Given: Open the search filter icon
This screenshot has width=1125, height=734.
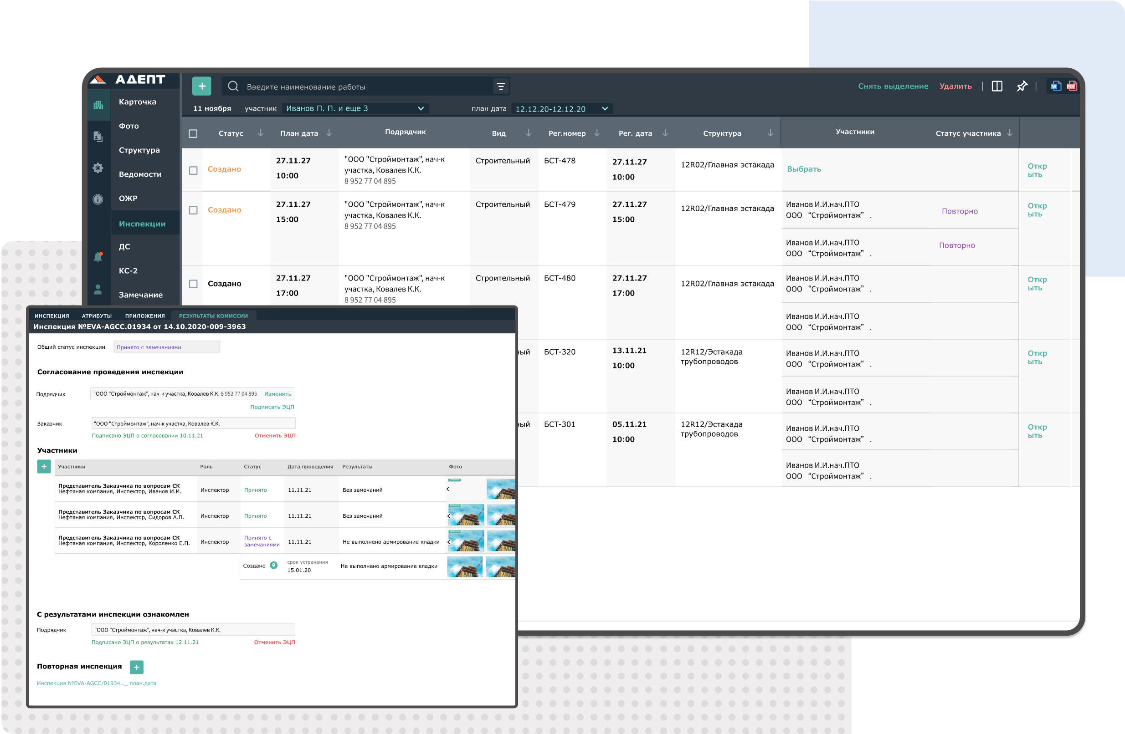Looking at the screenshot, I should 501,87.
